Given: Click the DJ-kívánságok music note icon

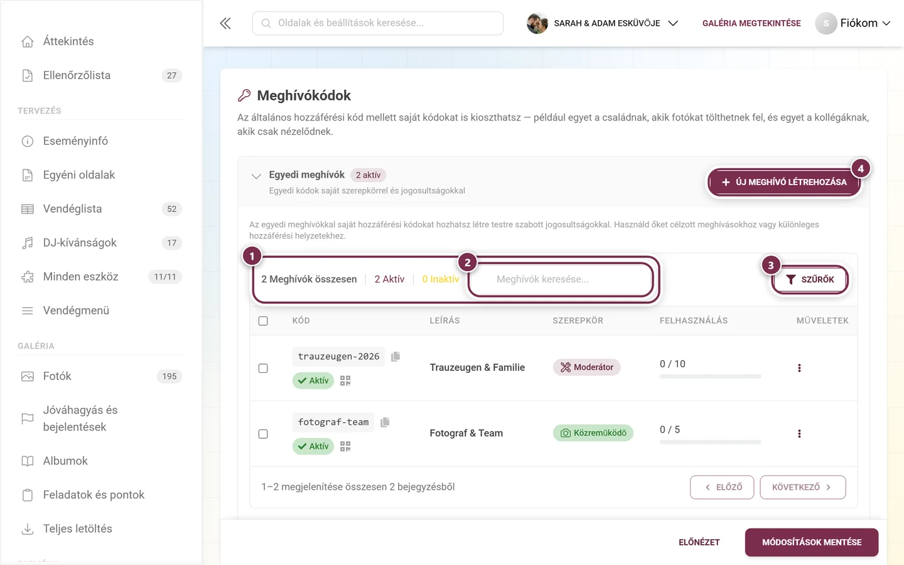Looking at the screenshot, I should click(28, 243).
